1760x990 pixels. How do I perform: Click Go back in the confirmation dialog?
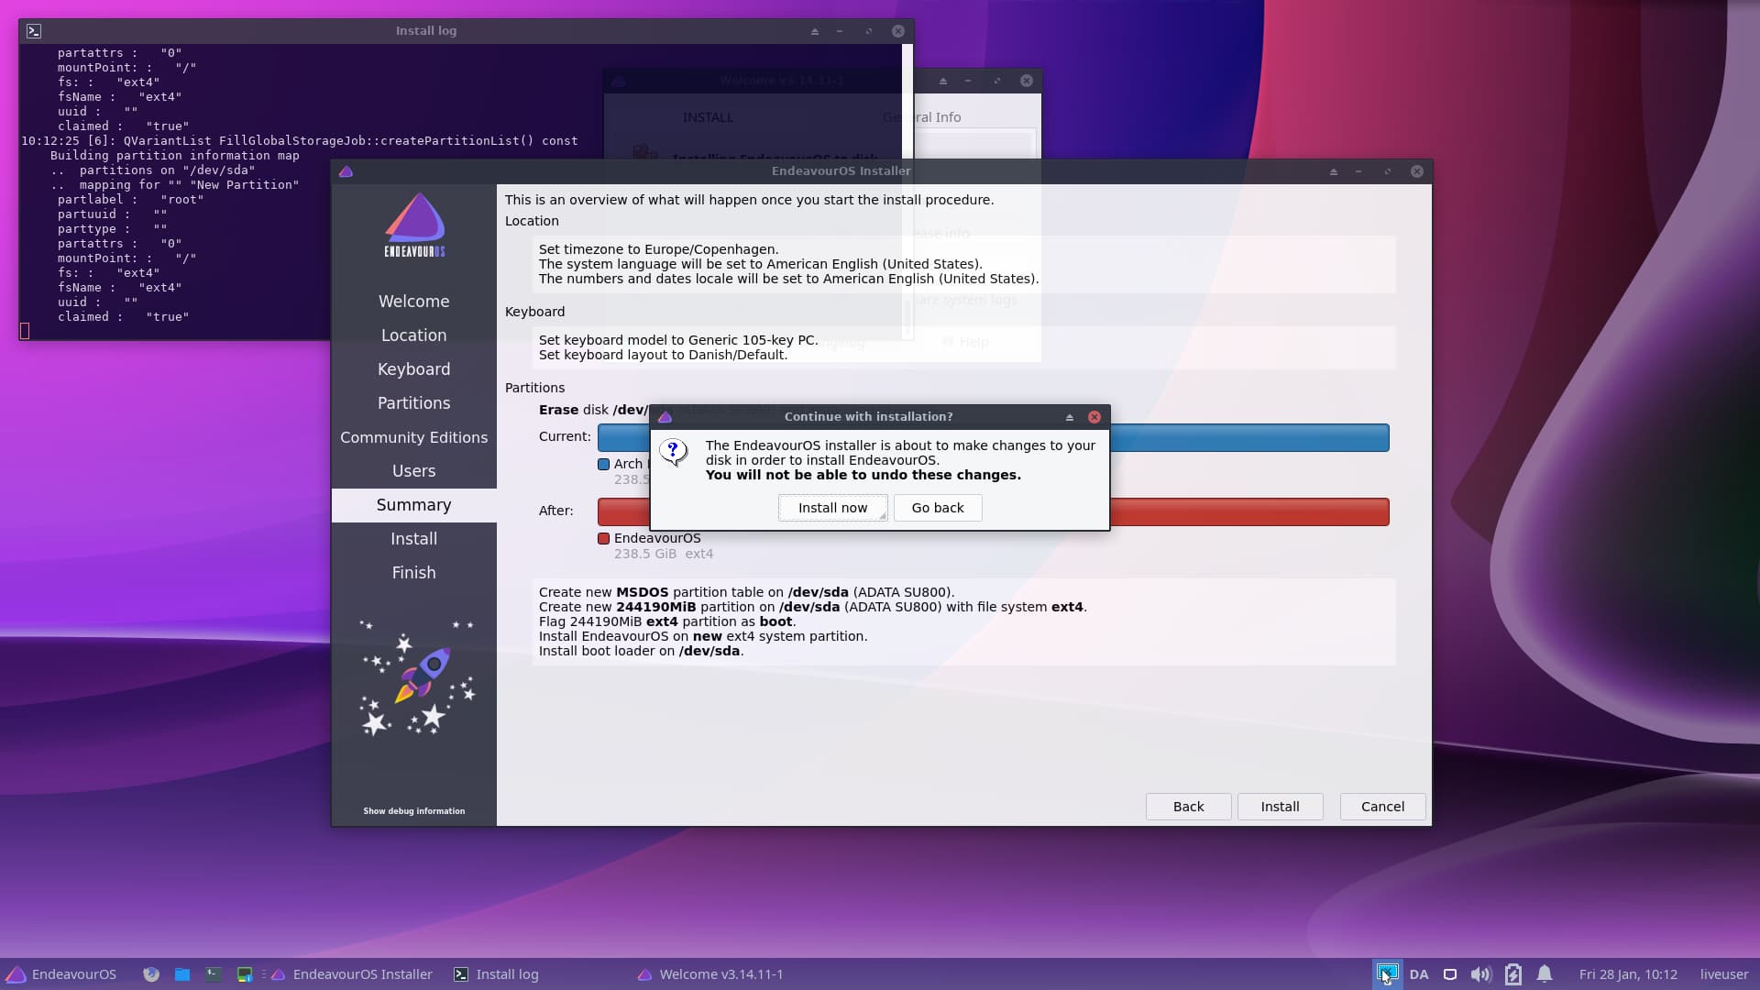(938, 508)
